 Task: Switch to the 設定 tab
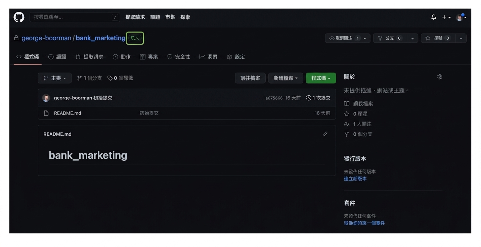pyautogui.click(x=236, y=57)
